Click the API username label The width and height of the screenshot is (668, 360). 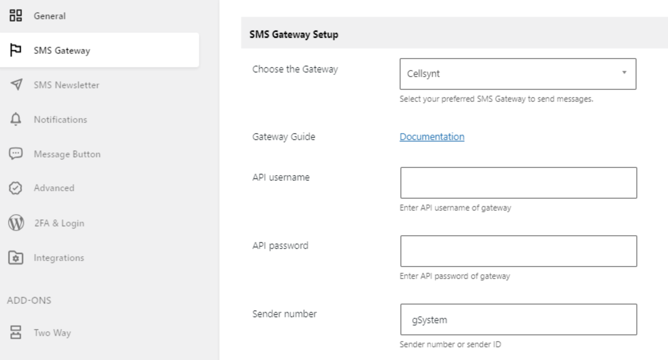pyautogui.click(x=281, y=177)
